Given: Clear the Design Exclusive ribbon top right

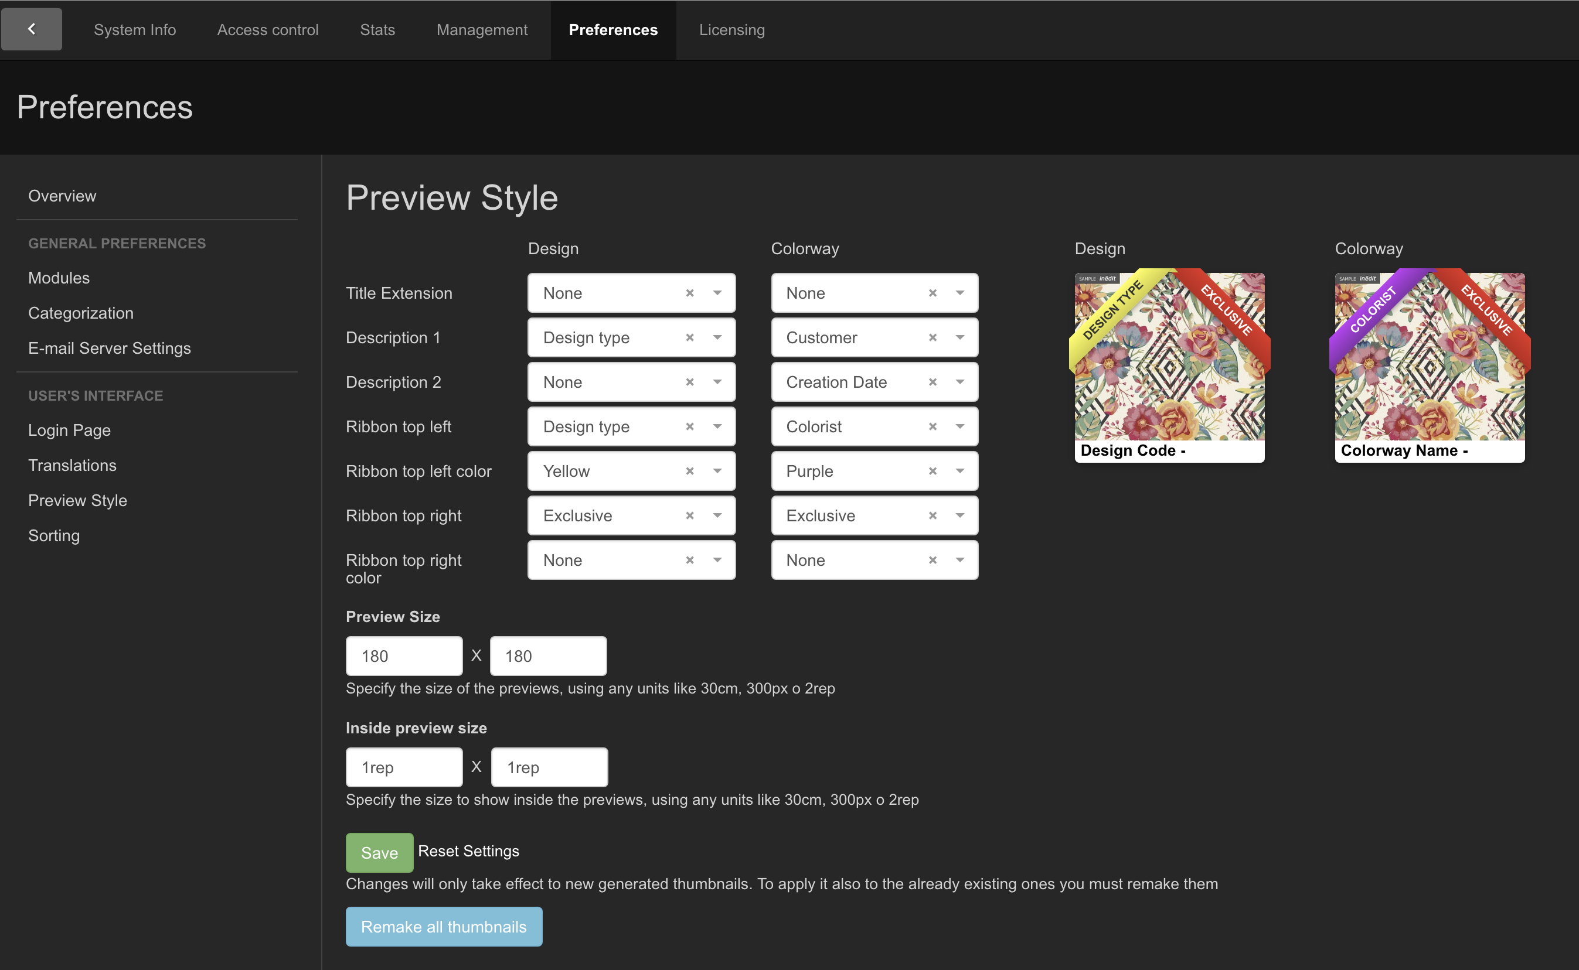Looking at the screenshot, I should pyautogui.click(x=689, y=515).
